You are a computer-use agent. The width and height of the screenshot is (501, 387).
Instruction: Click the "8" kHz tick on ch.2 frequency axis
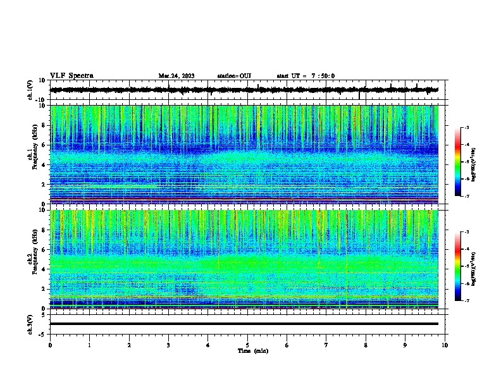(44, 230)
